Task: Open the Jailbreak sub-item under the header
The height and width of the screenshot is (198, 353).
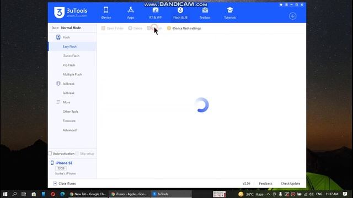Action: 68,93
